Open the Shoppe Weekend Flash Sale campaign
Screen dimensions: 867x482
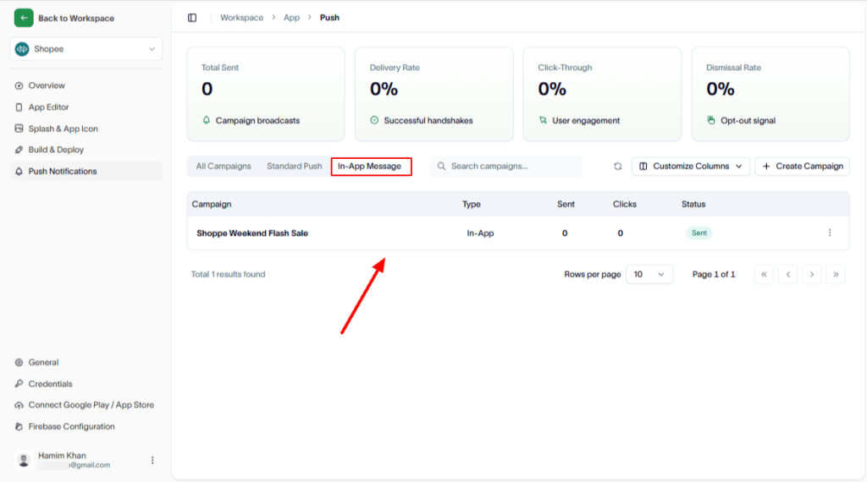(x=252, y=233)
